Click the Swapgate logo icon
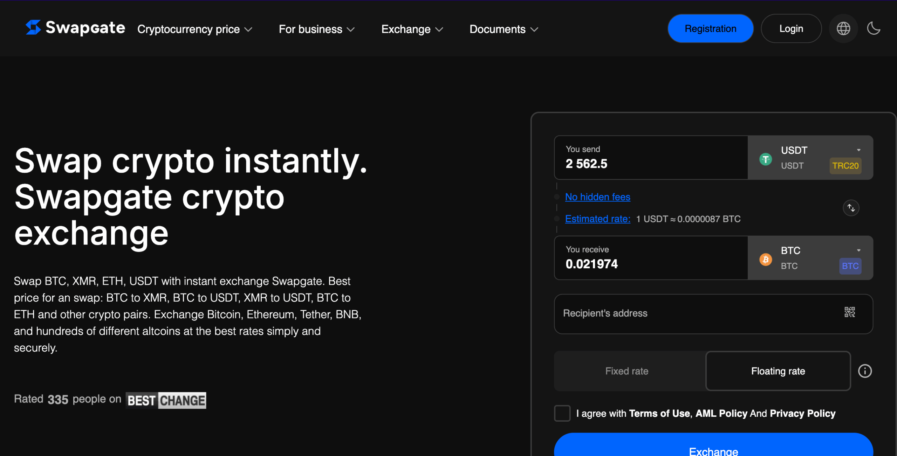This screenshot has width=897, height=456. pos(33,27)
